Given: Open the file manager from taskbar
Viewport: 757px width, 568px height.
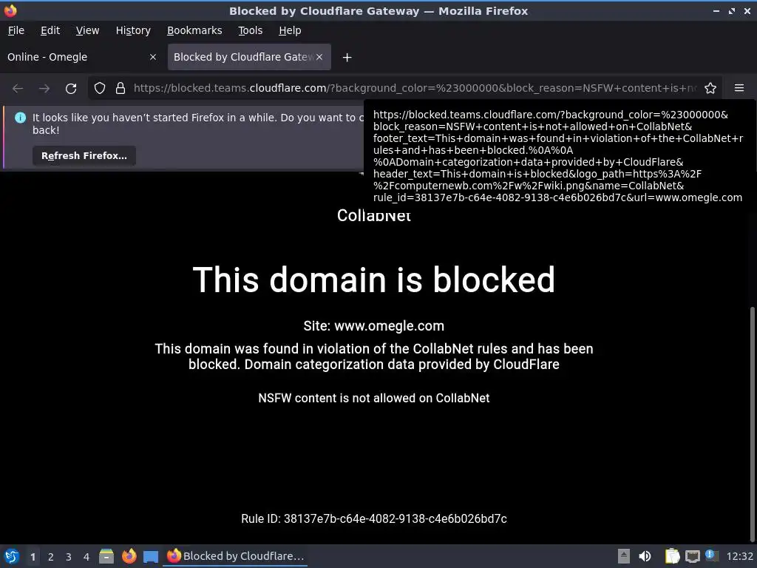Looking at the screenshot, I should point(106,556).
